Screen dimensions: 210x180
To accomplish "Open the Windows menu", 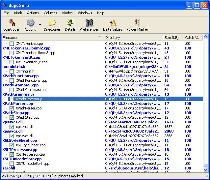I will [x=85, y=13].
